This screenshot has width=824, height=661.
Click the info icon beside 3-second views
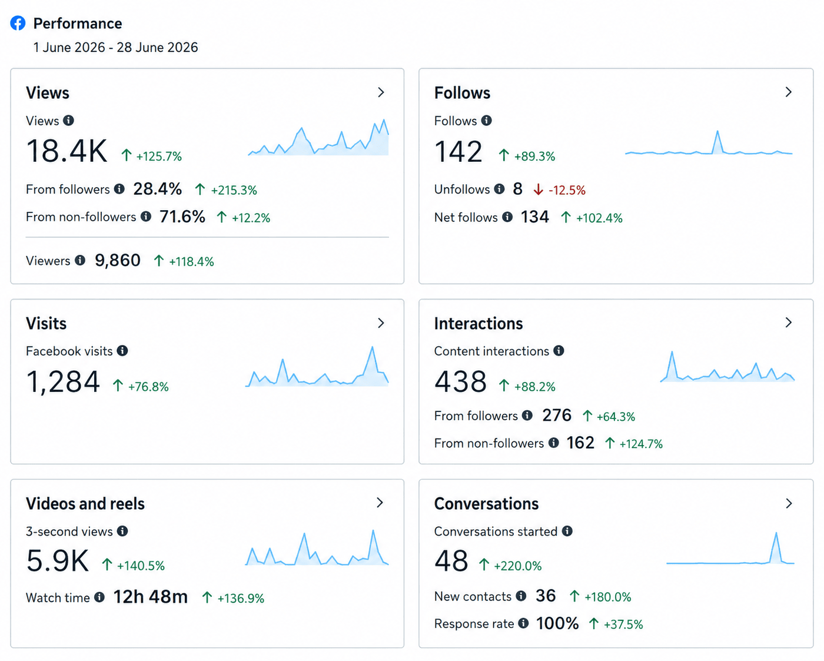[x=122, y=531]
